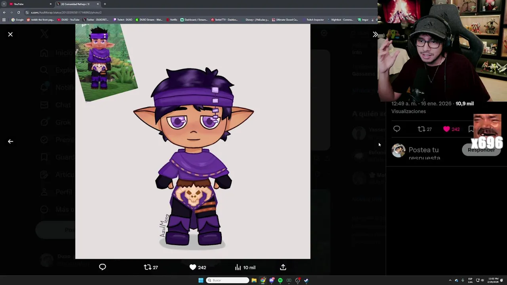Switch to the YouTube browser tab
The height and width of the screenshot is (285, 507).
pyautogui.click(x=31, y=4)
